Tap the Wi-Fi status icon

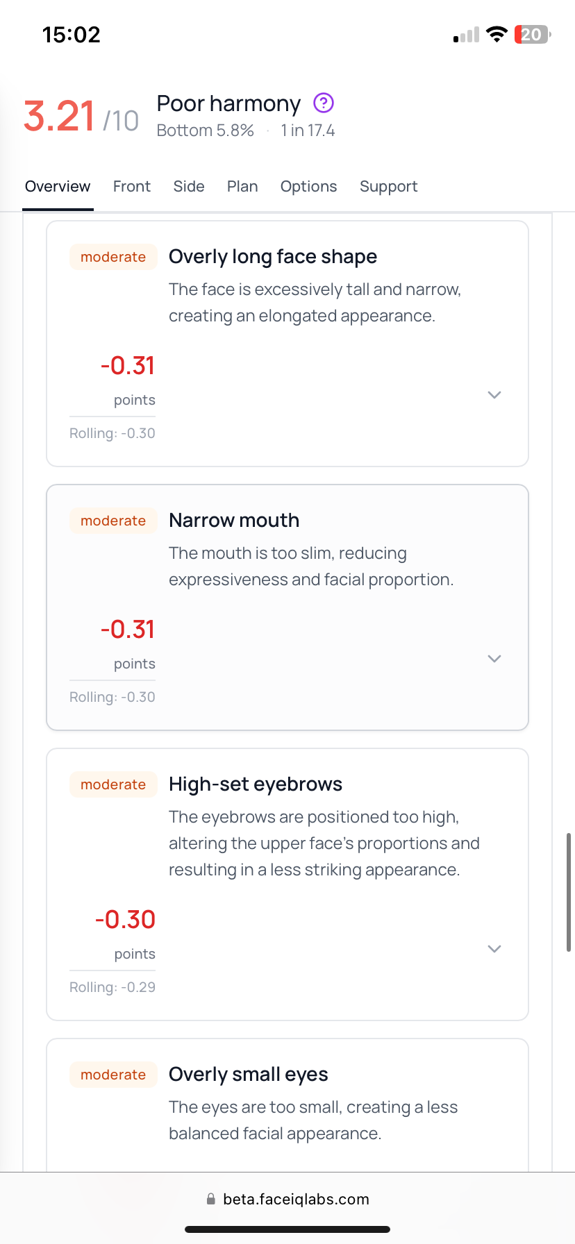pos(497,35)
